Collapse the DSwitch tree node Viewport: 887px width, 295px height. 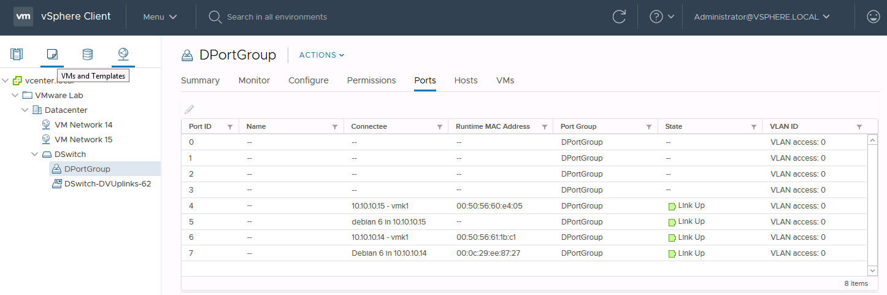tap(35, 154)
